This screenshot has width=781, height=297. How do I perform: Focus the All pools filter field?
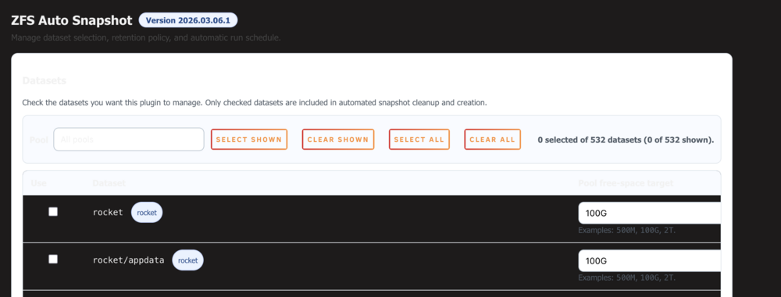(129, 140)
